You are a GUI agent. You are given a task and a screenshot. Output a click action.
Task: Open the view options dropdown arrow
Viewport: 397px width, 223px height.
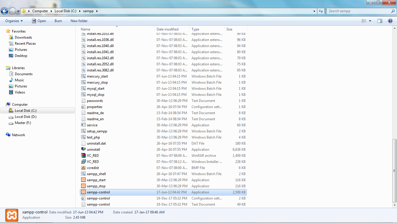(x=370, y=21)
